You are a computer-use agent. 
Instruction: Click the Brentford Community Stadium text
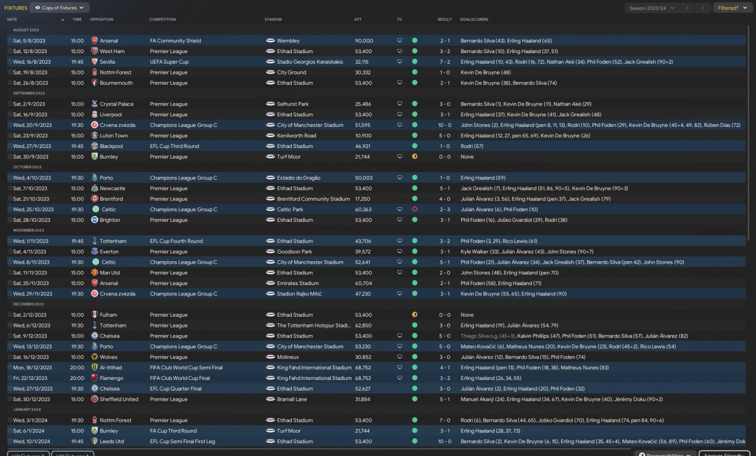pos(313,199)
